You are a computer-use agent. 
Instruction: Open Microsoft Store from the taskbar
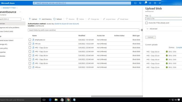62,100
